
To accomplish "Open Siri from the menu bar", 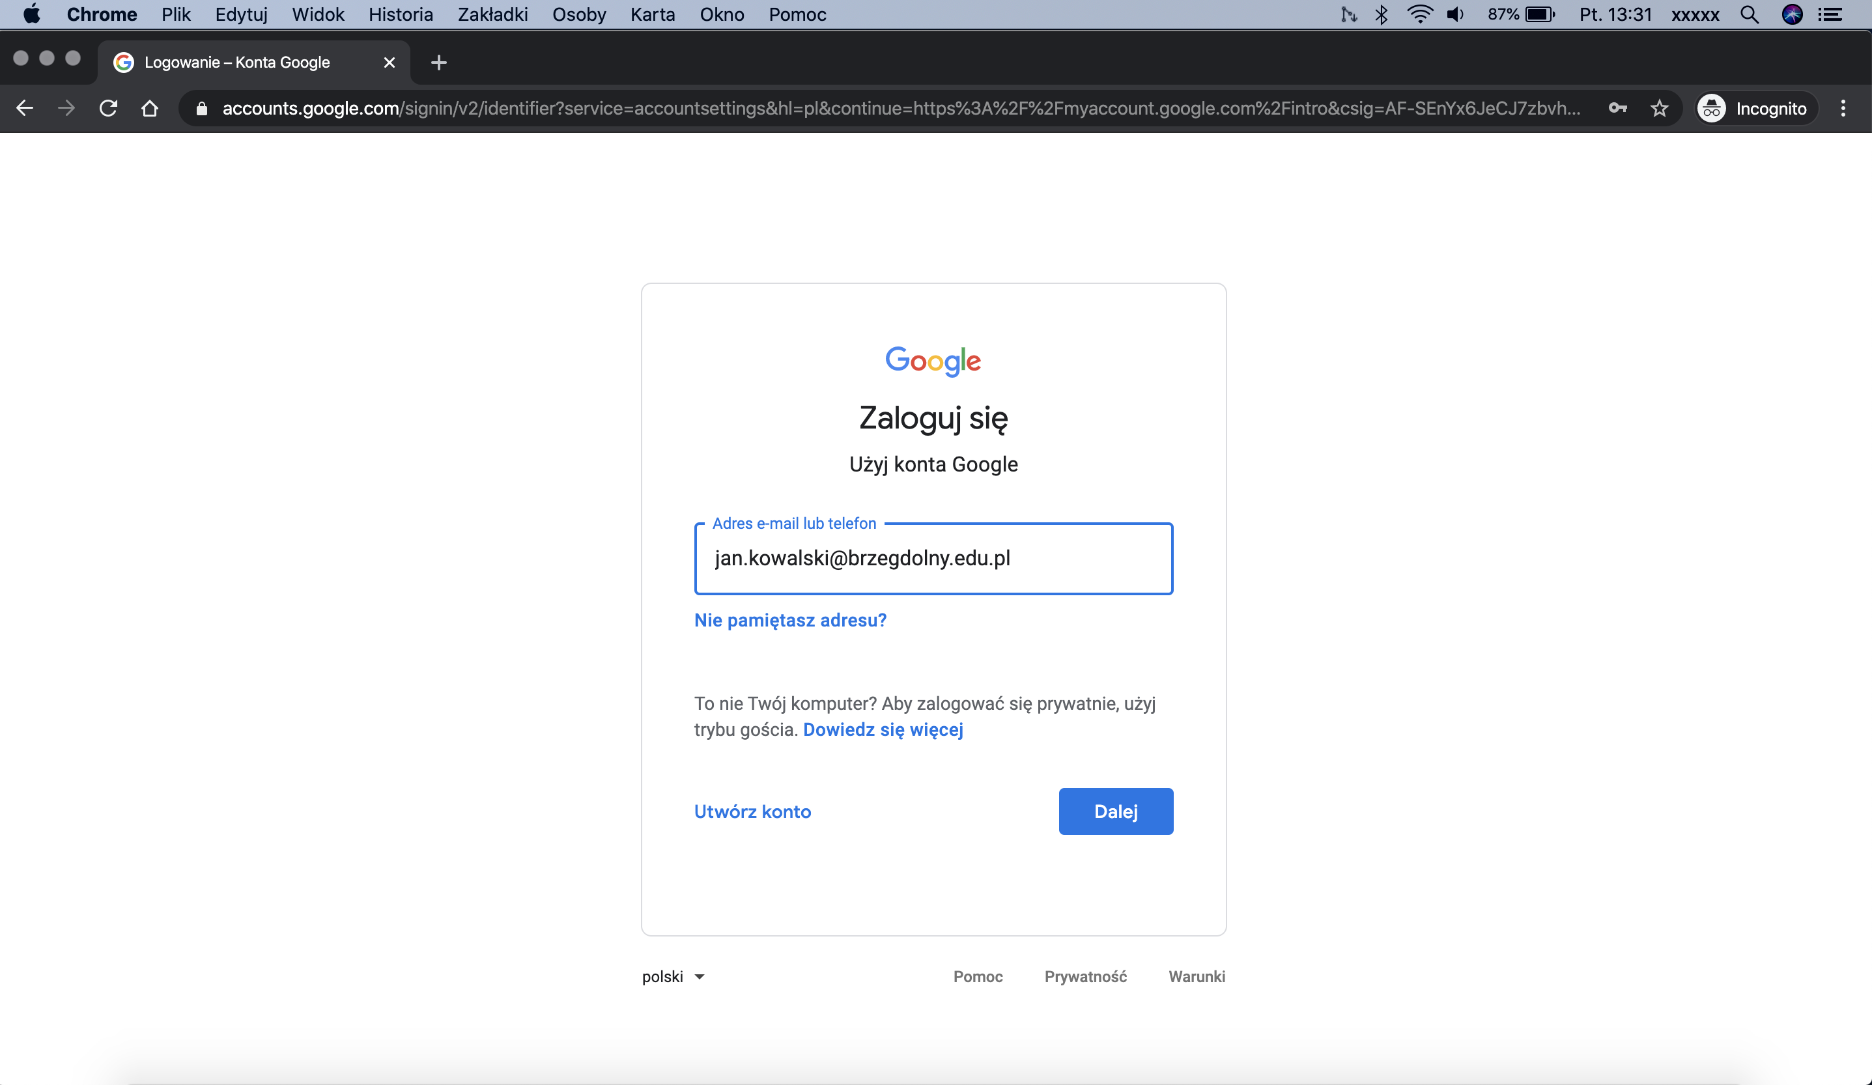I will pos(1792,14).
